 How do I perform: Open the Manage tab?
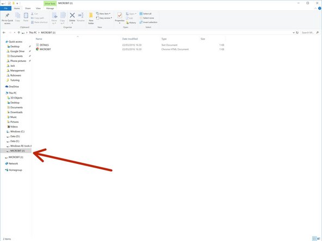50,8
